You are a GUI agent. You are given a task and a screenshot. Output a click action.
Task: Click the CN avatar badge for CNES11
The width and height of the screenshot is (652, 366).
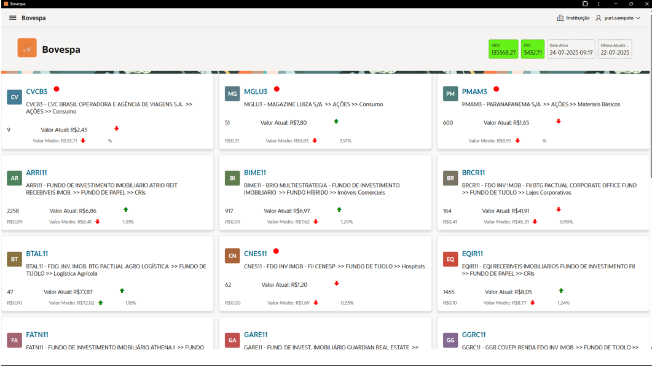click(232, 256)
